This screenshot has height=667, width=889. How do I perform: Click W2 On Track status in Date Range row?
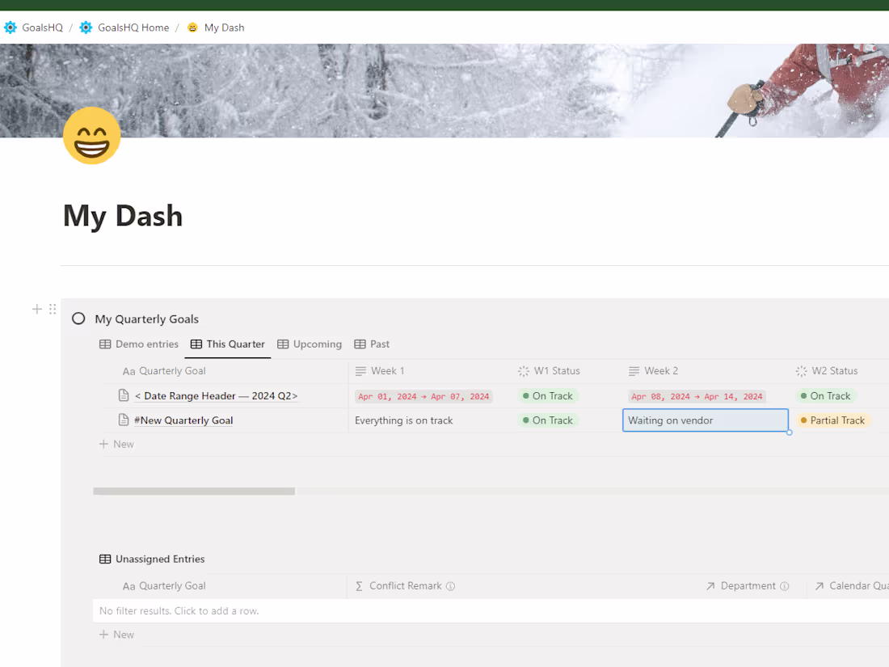[825, 396]
